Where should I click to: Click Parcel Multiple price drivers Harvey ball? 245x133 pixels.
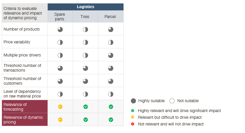point(111,55)
